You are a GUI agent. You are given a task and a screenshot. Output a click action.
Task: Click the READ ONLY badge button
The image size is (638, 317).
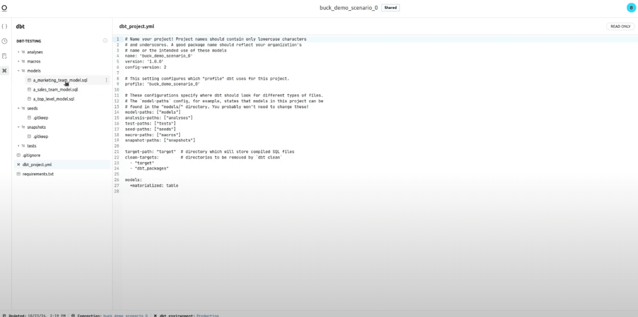(620, 26)
